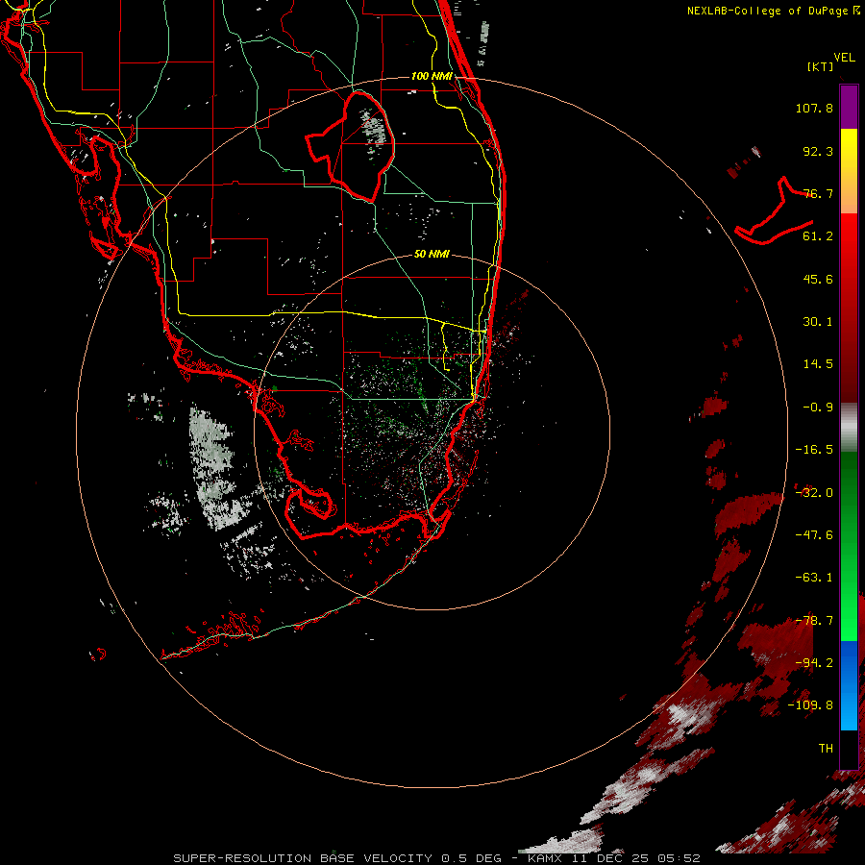Click the 30.1 value on velocity scale
This screenshot has height=865, width=865.
click(x=818, y=322)
